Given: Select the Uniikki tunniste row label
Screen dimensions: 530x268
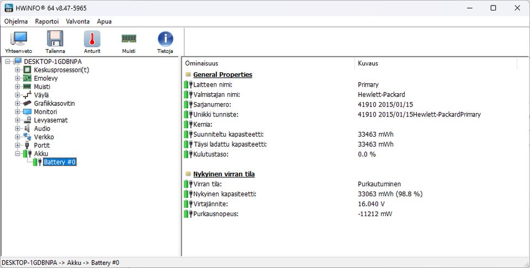Looking at the screenshot, I should pyautogui.click(x=216, y=115).
